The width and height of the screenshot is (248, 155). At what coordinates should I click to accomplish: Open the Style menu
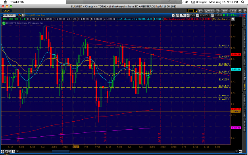pos(191,15)
